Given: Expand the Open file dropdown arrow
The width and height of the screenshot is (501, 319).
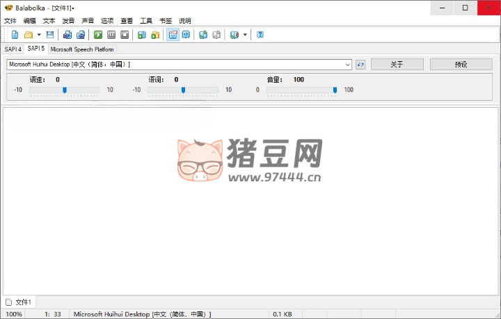Looking at the screenshot, I should click(x=39, y=35).
